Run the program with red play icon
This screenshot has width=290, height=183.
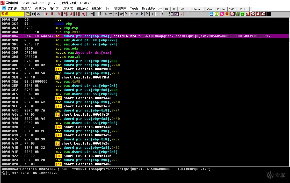47,14
